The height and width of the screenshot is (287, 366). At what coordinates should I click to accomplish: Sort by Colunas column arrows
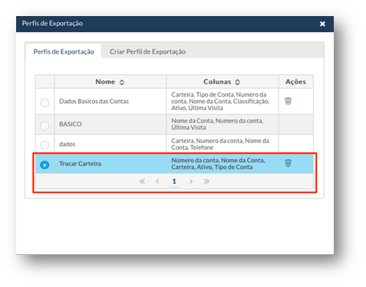tap(237, 82)
